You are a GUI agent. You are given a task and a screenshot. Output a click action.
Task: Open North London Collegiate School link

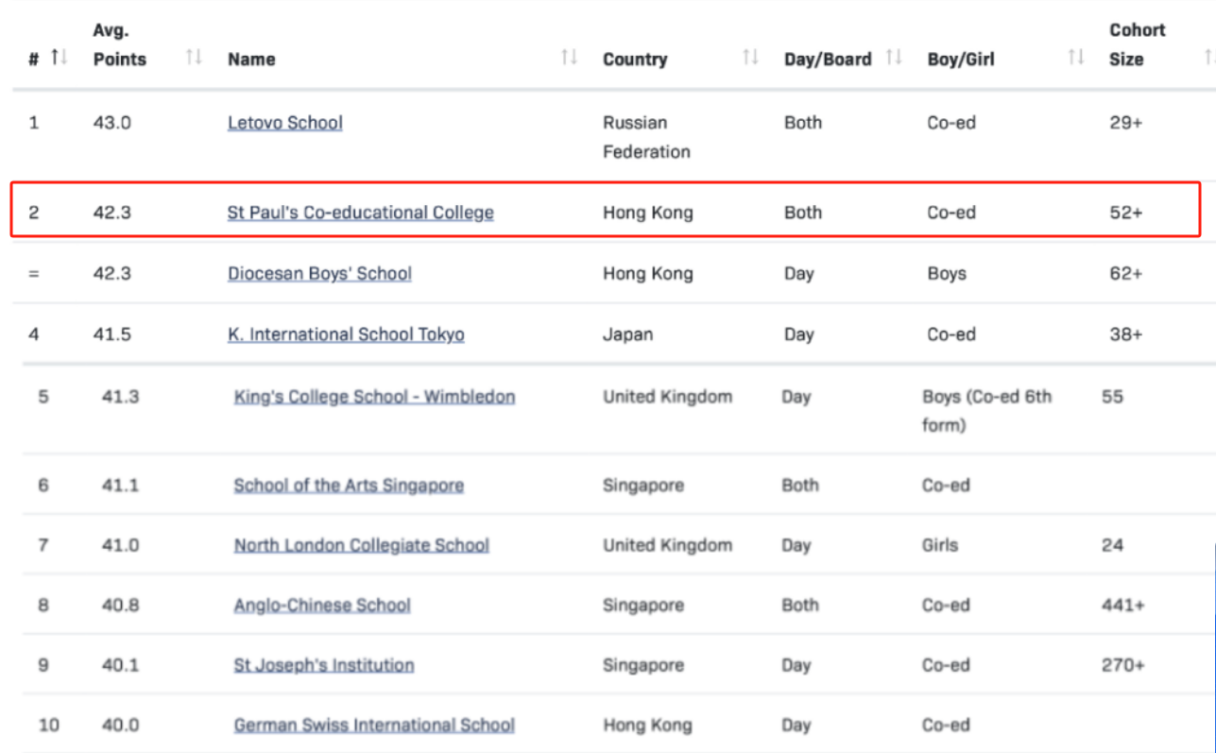point(362,545)
